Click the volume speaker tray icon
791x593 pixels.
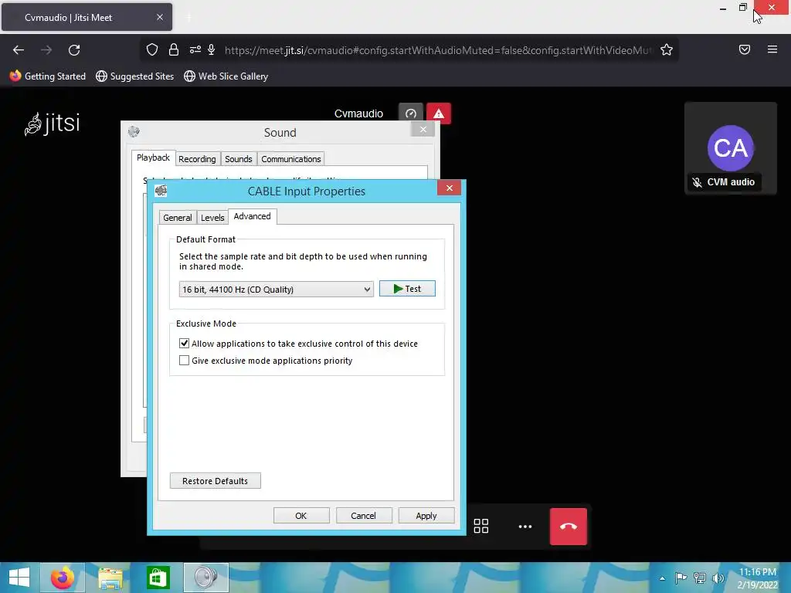pos(718,578)
